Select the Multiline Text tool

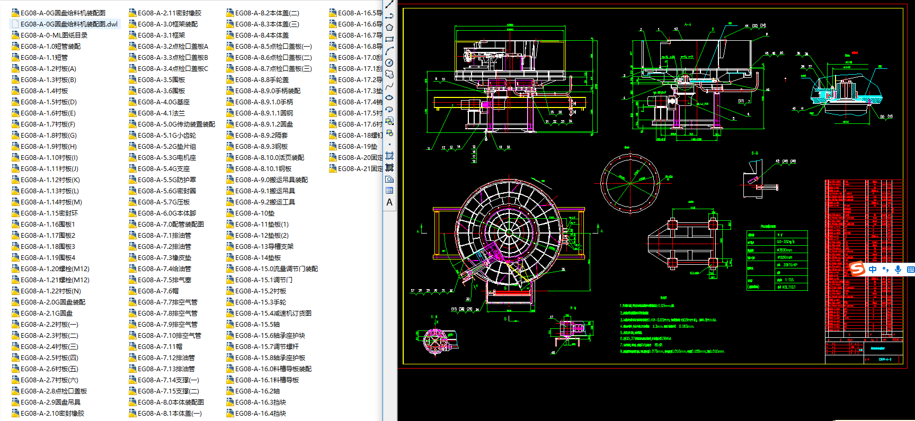tap(389, 202)
